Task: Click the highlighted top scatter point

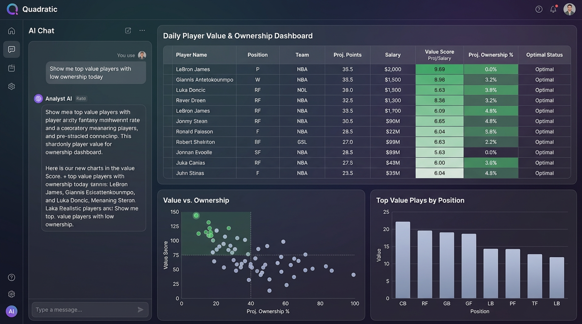Action: pos(196,215)
